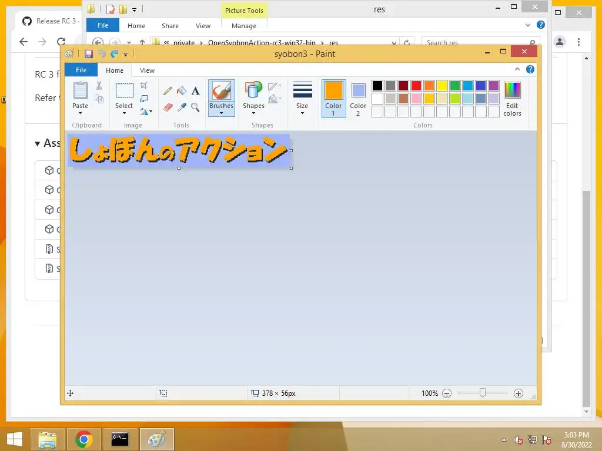Collapse the Assets section triangle in browser
602x451 pixels.
tap(37, 144)
